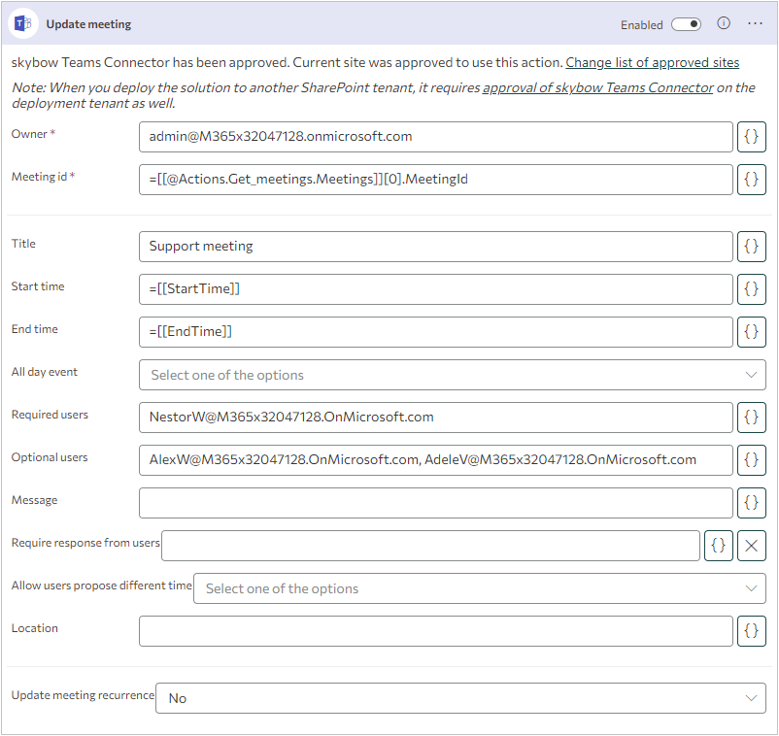
Task: Click the Microsoft Teams icon in the header
Action: click(23, 23)
